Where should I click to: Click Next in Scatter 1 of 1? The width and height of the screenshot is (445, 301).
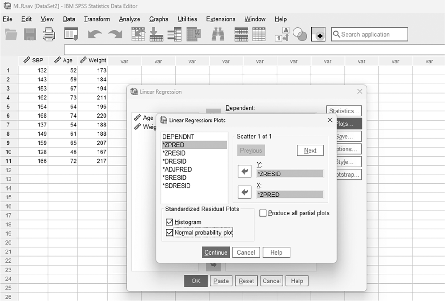click(x=310, y=150)
